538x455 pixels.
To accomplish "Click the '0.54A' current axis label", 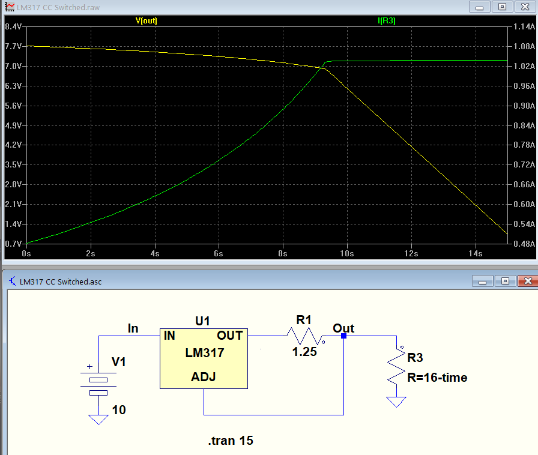I will click(x=524, y=224).
